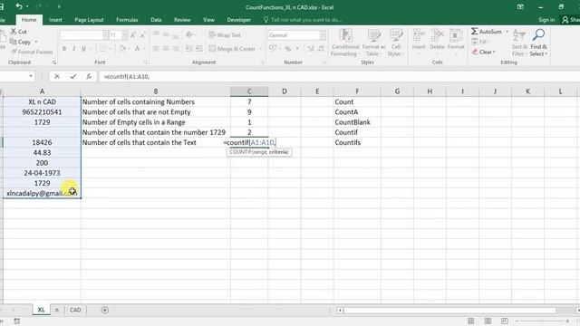
Task: Select cell showing 9652210541
Action: tap(42, 112)
